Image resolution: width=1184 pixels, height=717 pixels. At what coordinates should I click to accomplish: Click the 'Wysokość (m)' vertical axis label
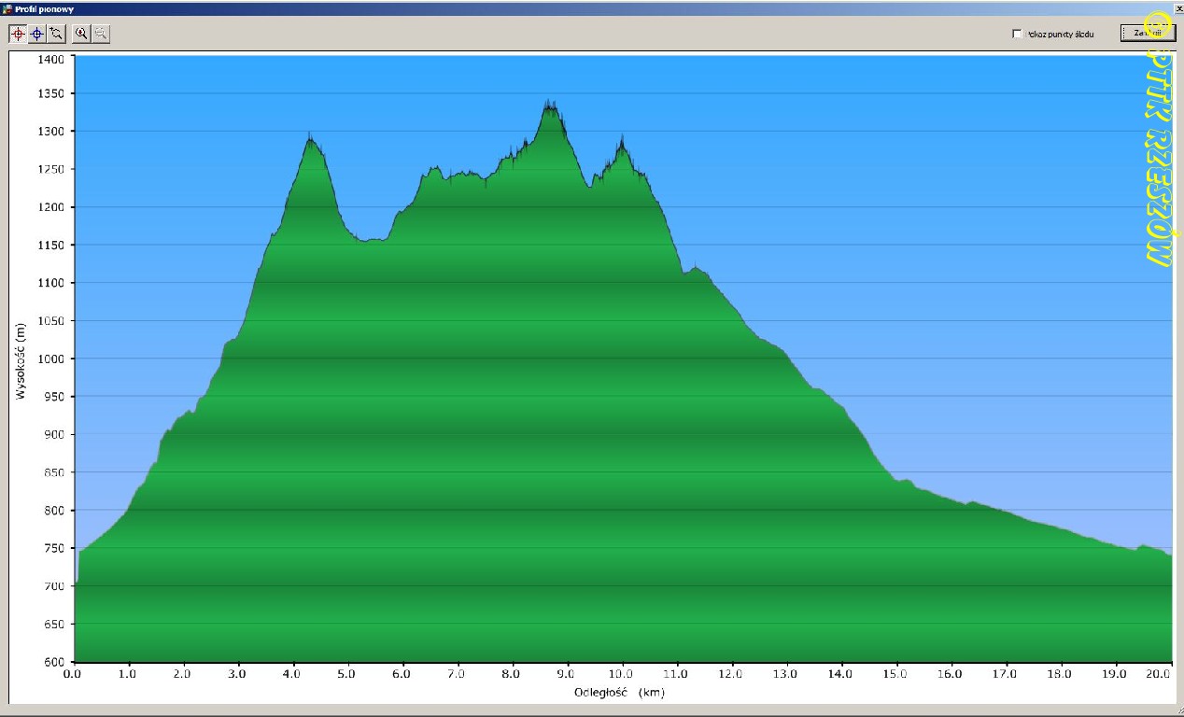pos(20,359)
